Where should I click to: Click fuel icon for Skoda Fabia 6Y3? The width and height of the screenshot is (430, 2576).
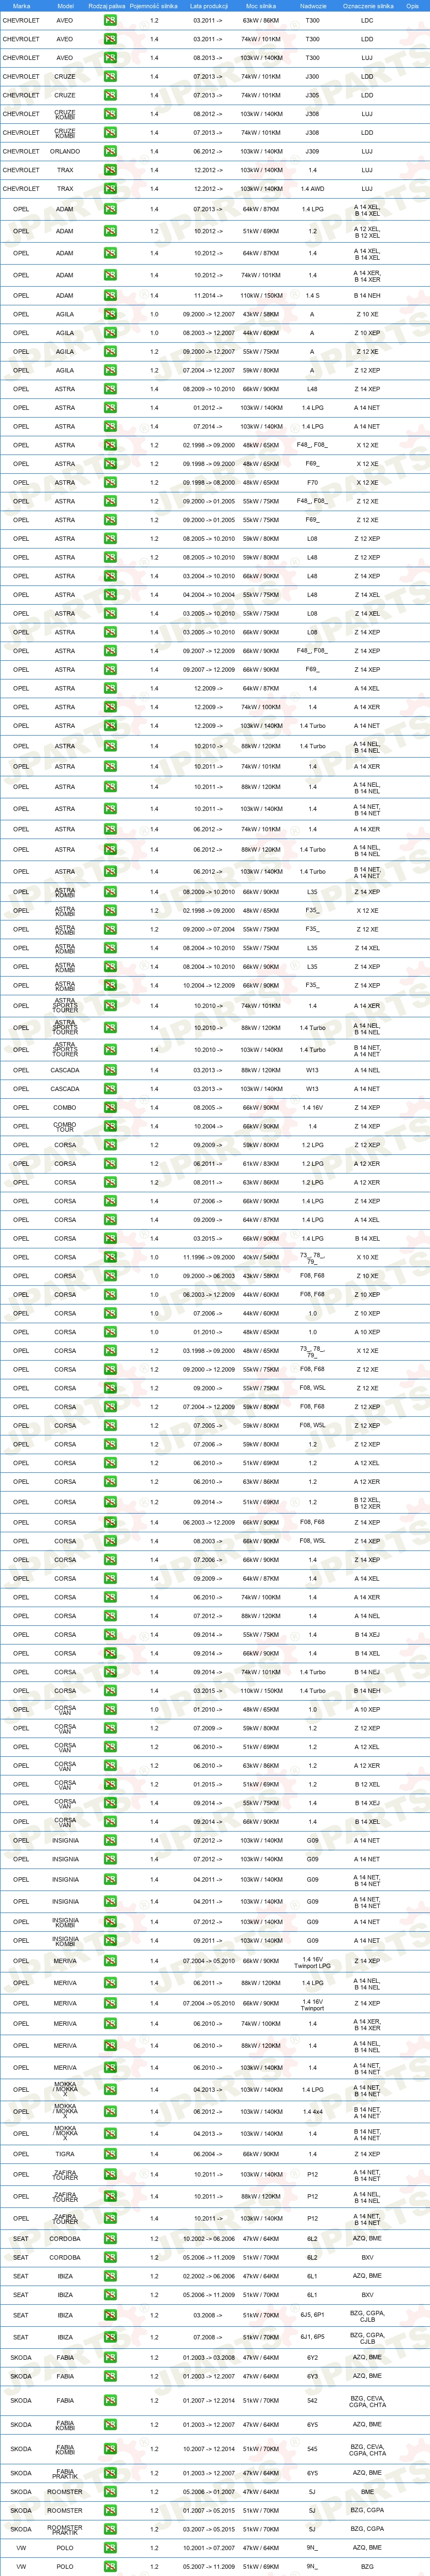tap(110, 2376)
